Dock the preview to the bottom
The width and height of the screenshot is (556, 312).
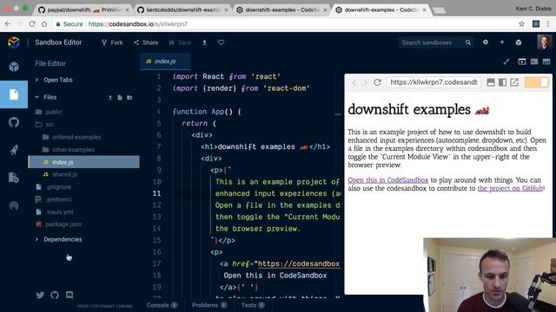(x=491, y=82)
